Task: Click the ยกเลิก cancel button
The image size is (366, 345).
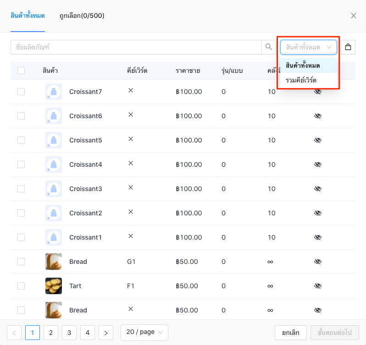Action: 291,333
